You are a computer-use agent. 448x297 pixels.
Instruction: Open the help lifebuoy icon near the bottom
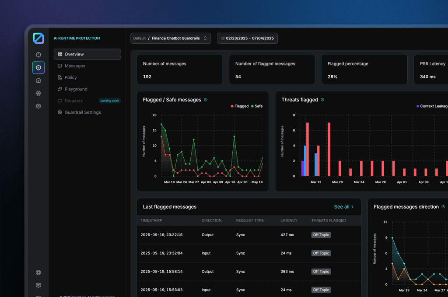tap(38, 272)
